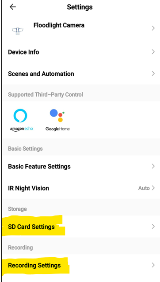160x282 pixels.
Task: Open Device Info
Action: (x=81, y=52)
